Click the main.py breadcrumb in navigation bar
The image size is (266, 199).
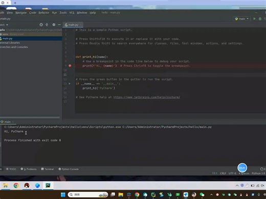pyautogui.click(x=5, y=18)
